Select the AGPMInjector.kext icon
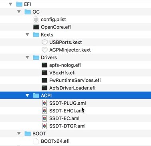The width and height of the screenshot is (151, 146). [x=44, y=50]
